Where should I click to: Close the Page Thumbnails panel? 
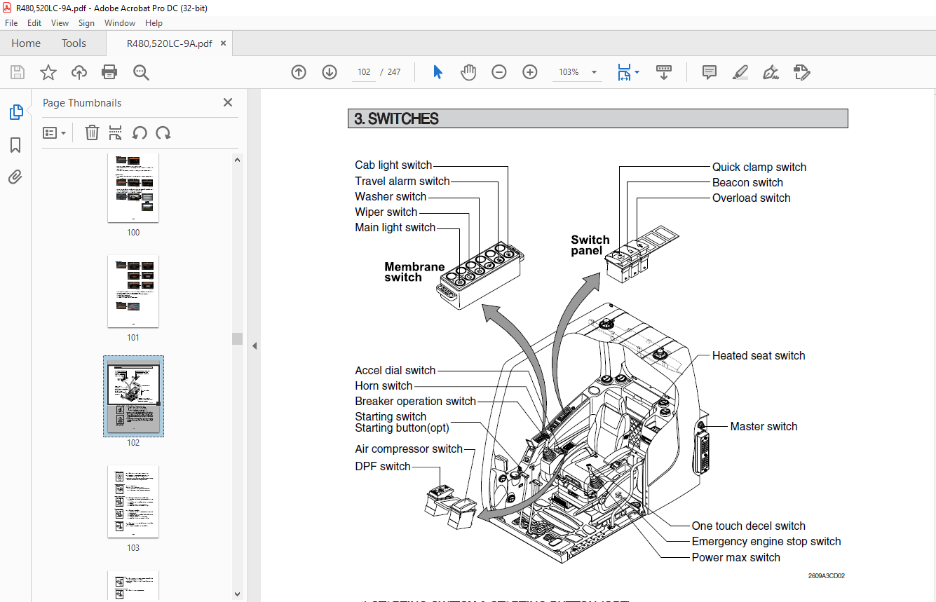(x=228, y=102)
